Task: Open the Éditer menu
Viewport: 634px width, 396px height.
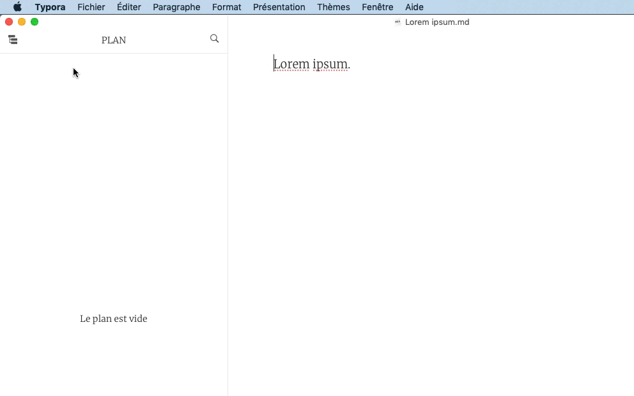Action: [128, 7]
